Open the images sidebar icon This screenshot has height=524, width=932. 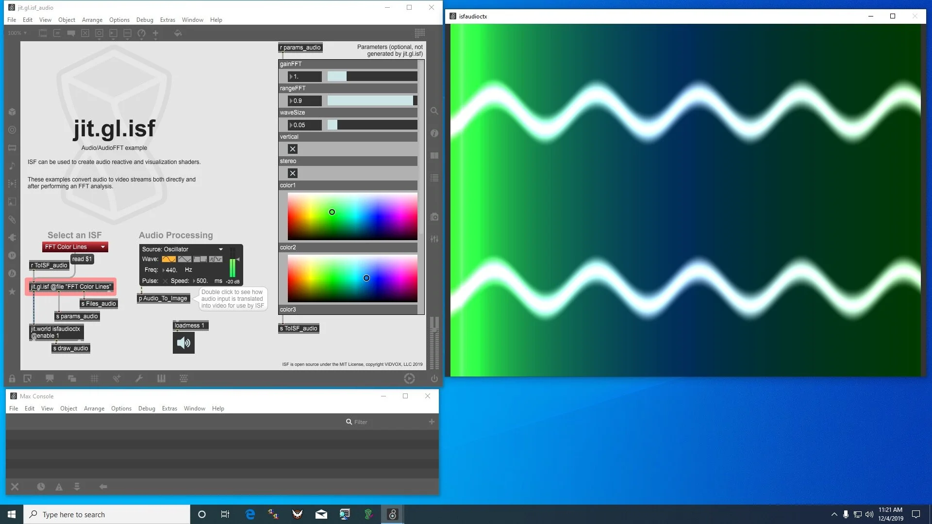[12, 201]
